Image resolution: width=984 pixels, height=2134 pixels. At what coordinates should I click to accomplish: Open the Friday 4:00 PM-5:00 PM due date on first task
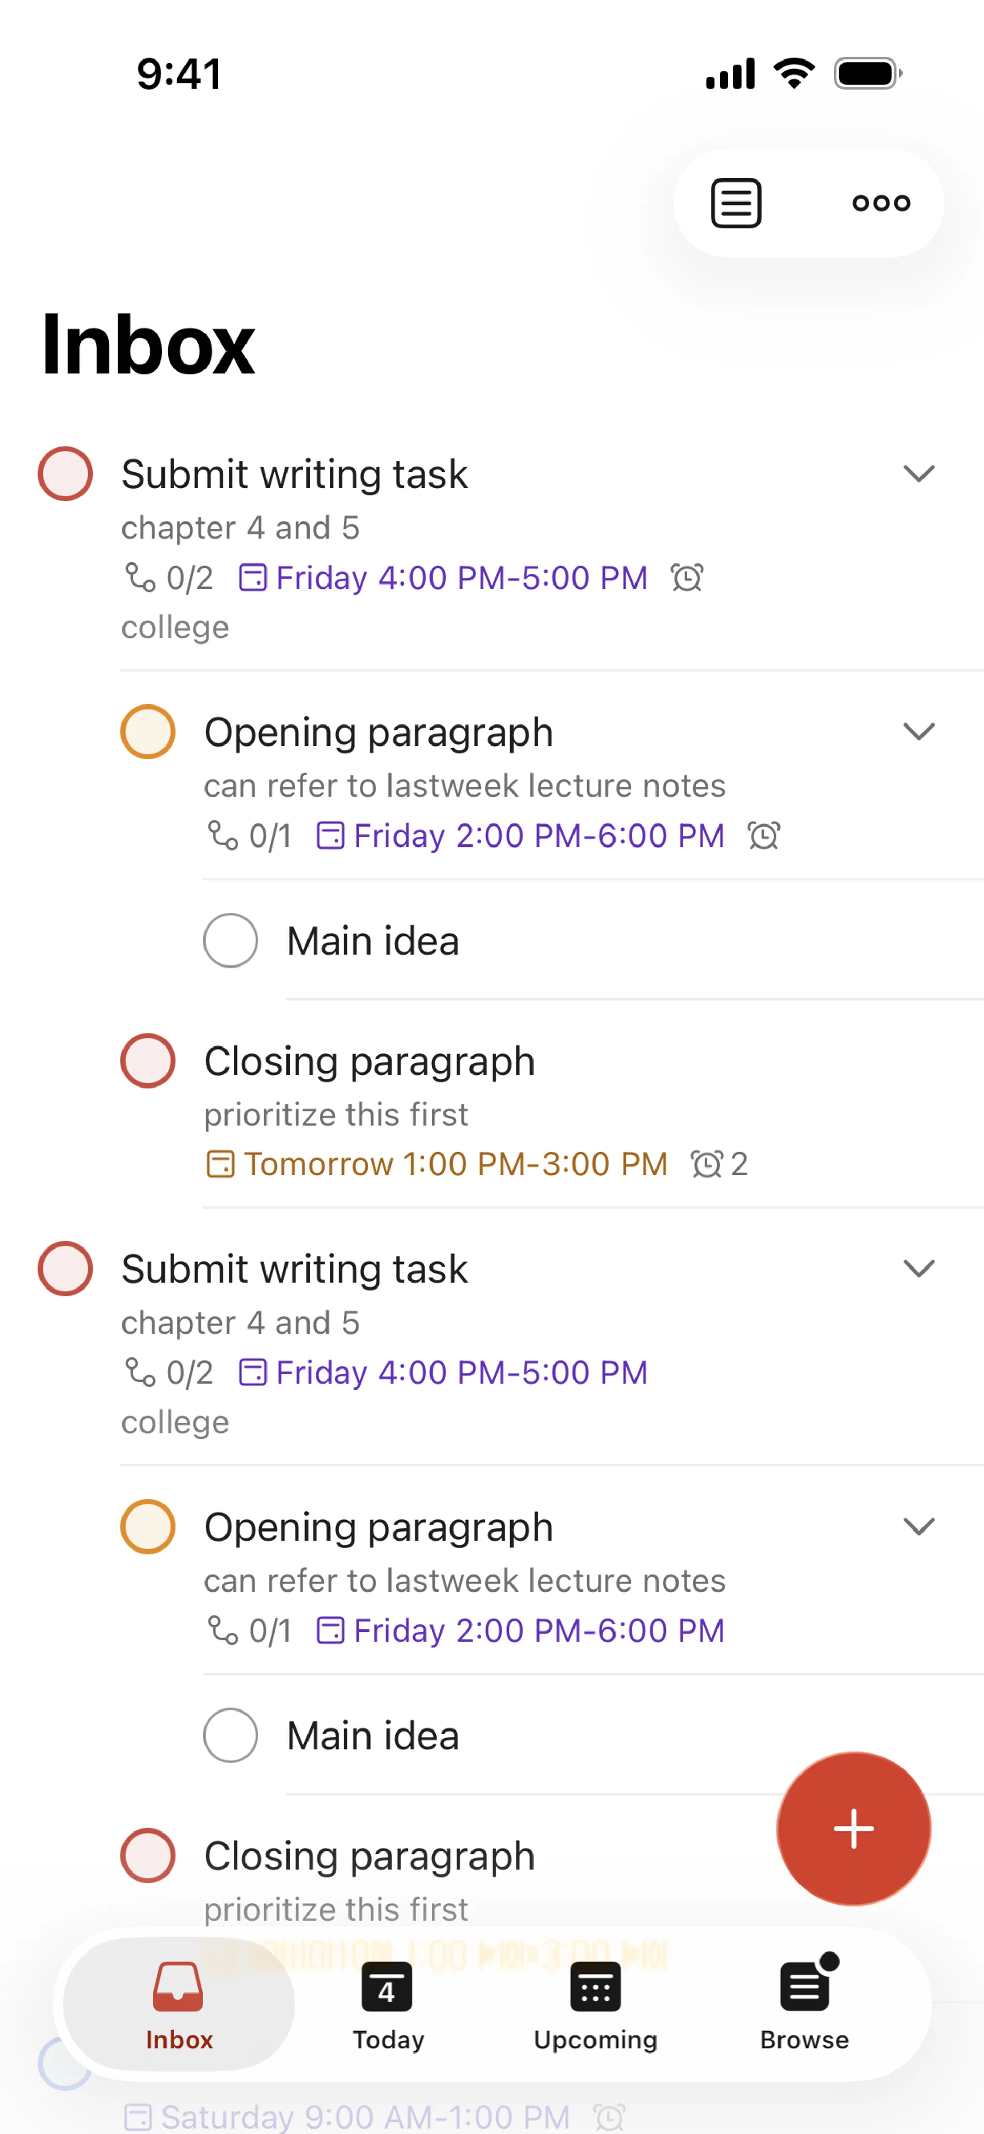461,577
